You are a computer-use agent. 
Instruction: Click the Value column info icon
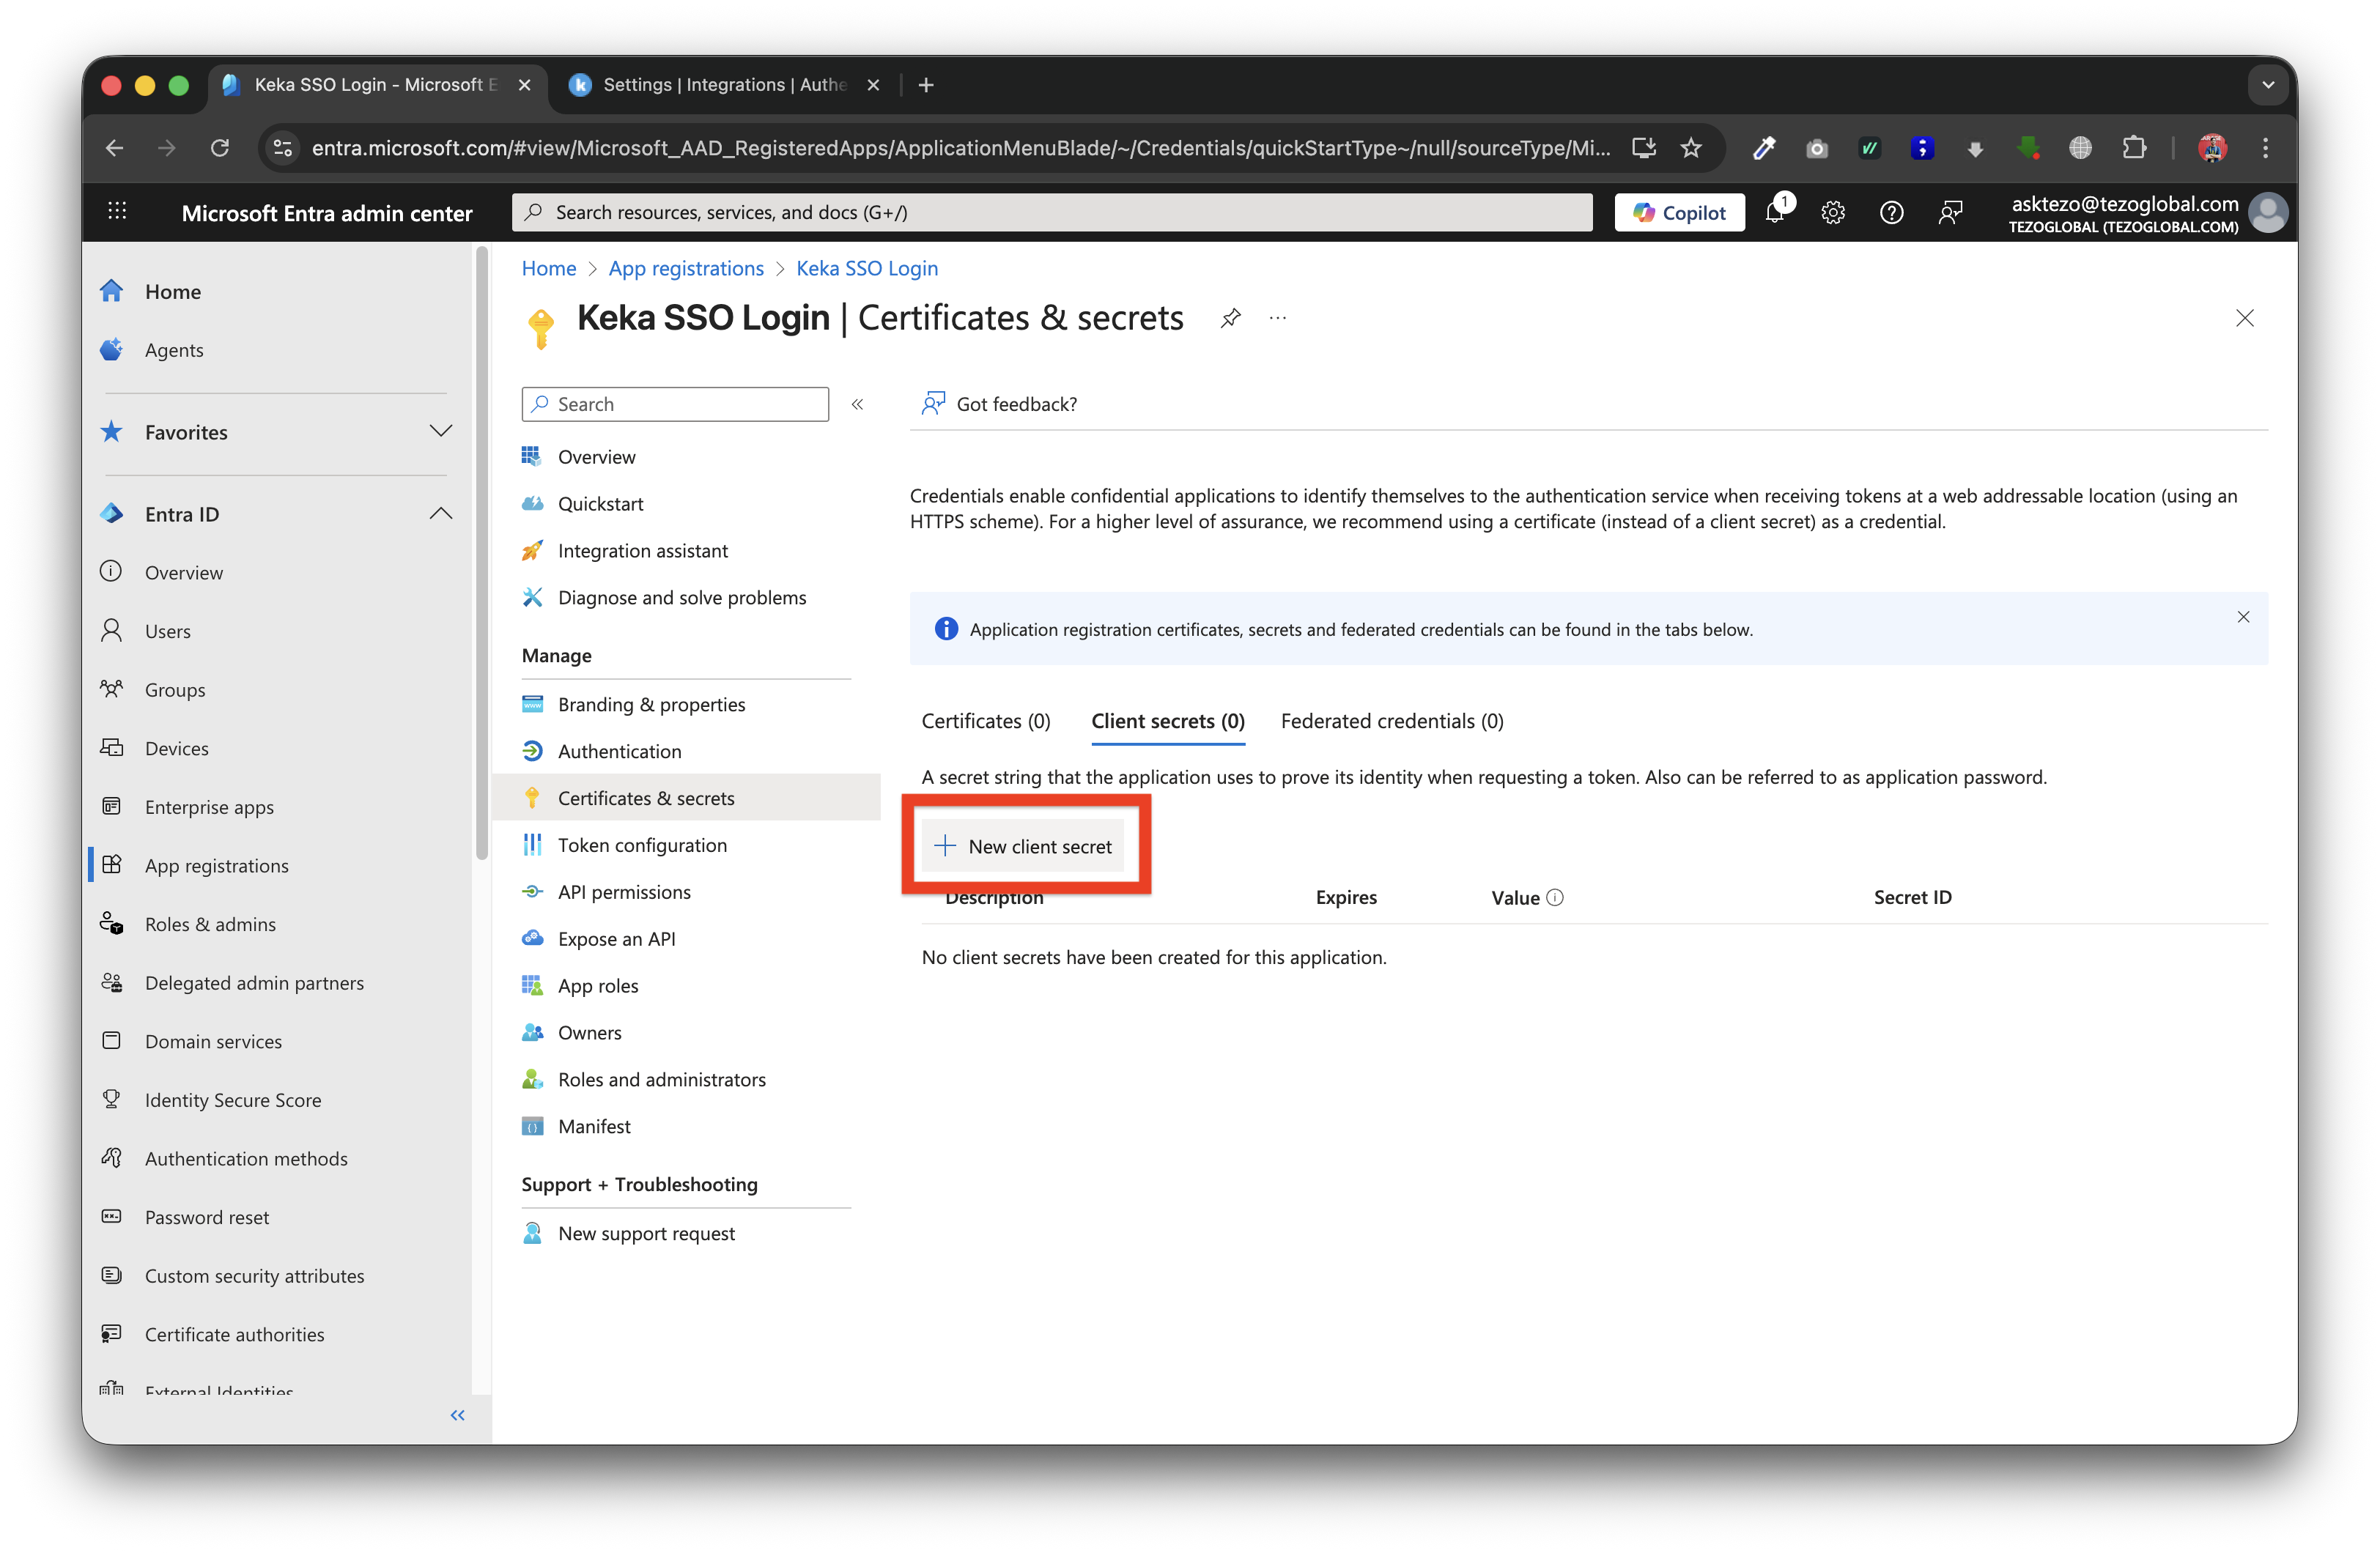[x=1555, y=897]
